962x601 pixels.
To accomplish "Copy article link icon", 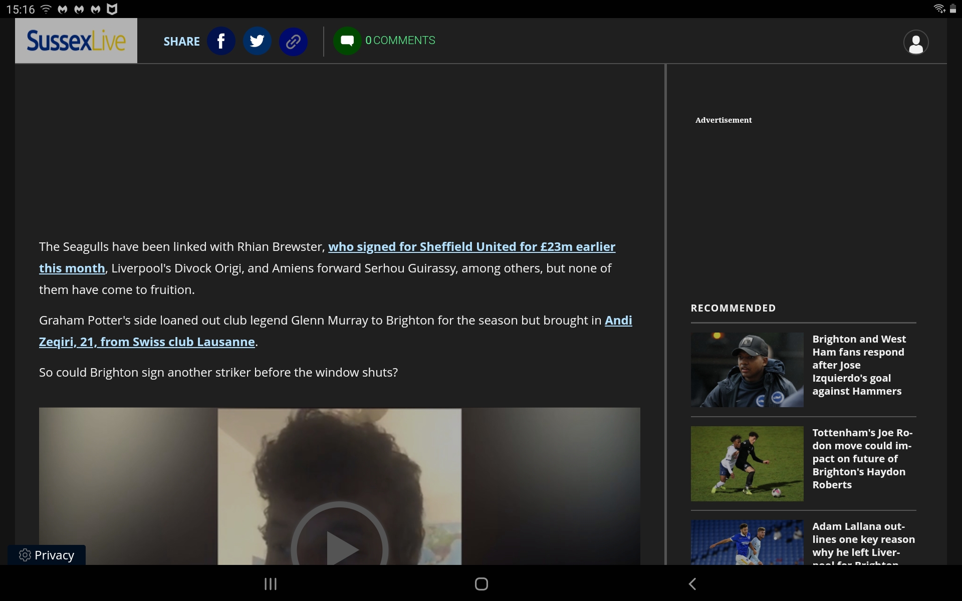I will (x=293, y=41).
